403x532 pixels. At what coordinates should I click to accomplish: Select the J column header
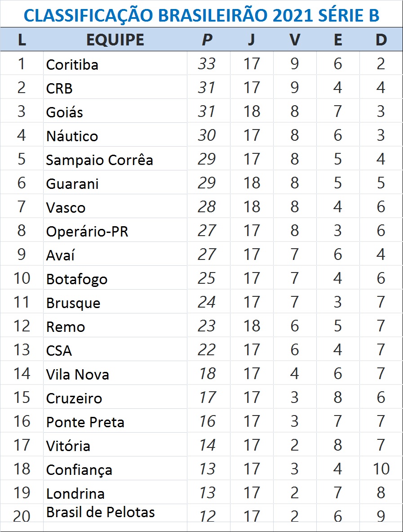251,40
